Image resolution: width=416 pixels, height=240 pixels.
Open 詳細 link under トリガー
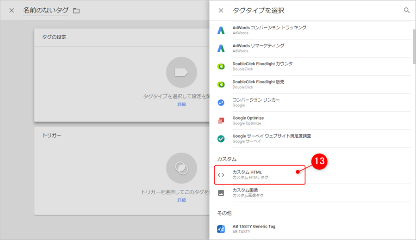181,200
